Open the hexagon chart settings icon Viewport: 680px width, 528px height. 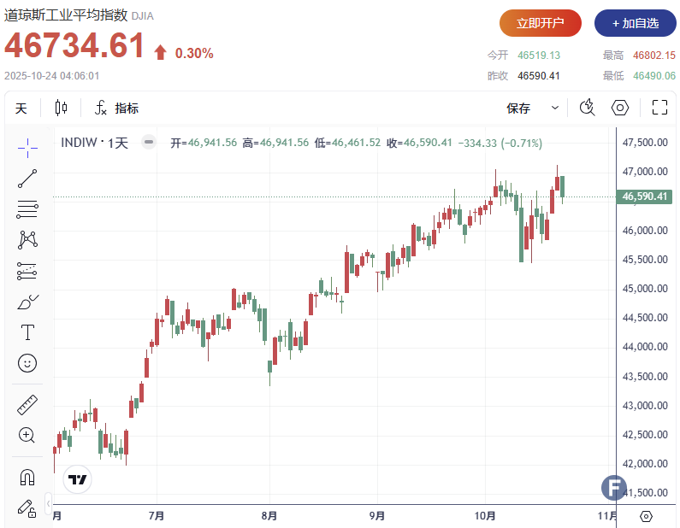point(620,108)
